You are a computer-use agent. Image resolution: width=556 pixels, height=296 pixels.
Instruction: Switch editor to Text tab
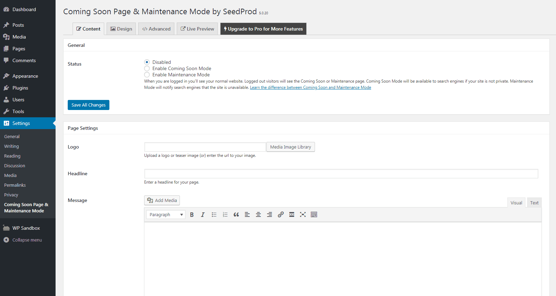534,203
